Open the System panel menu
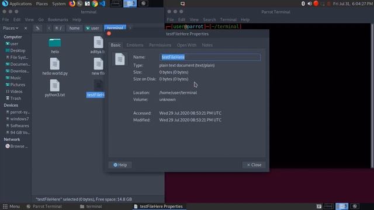The width and height of the screenshot is (374, 210). 58,3
